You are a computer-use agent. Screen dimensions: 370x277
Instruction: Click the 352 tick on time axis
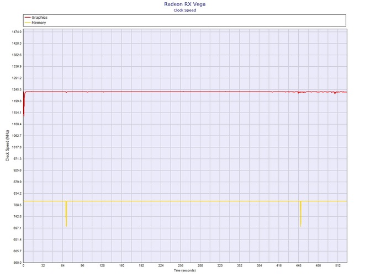click(240, 265)
